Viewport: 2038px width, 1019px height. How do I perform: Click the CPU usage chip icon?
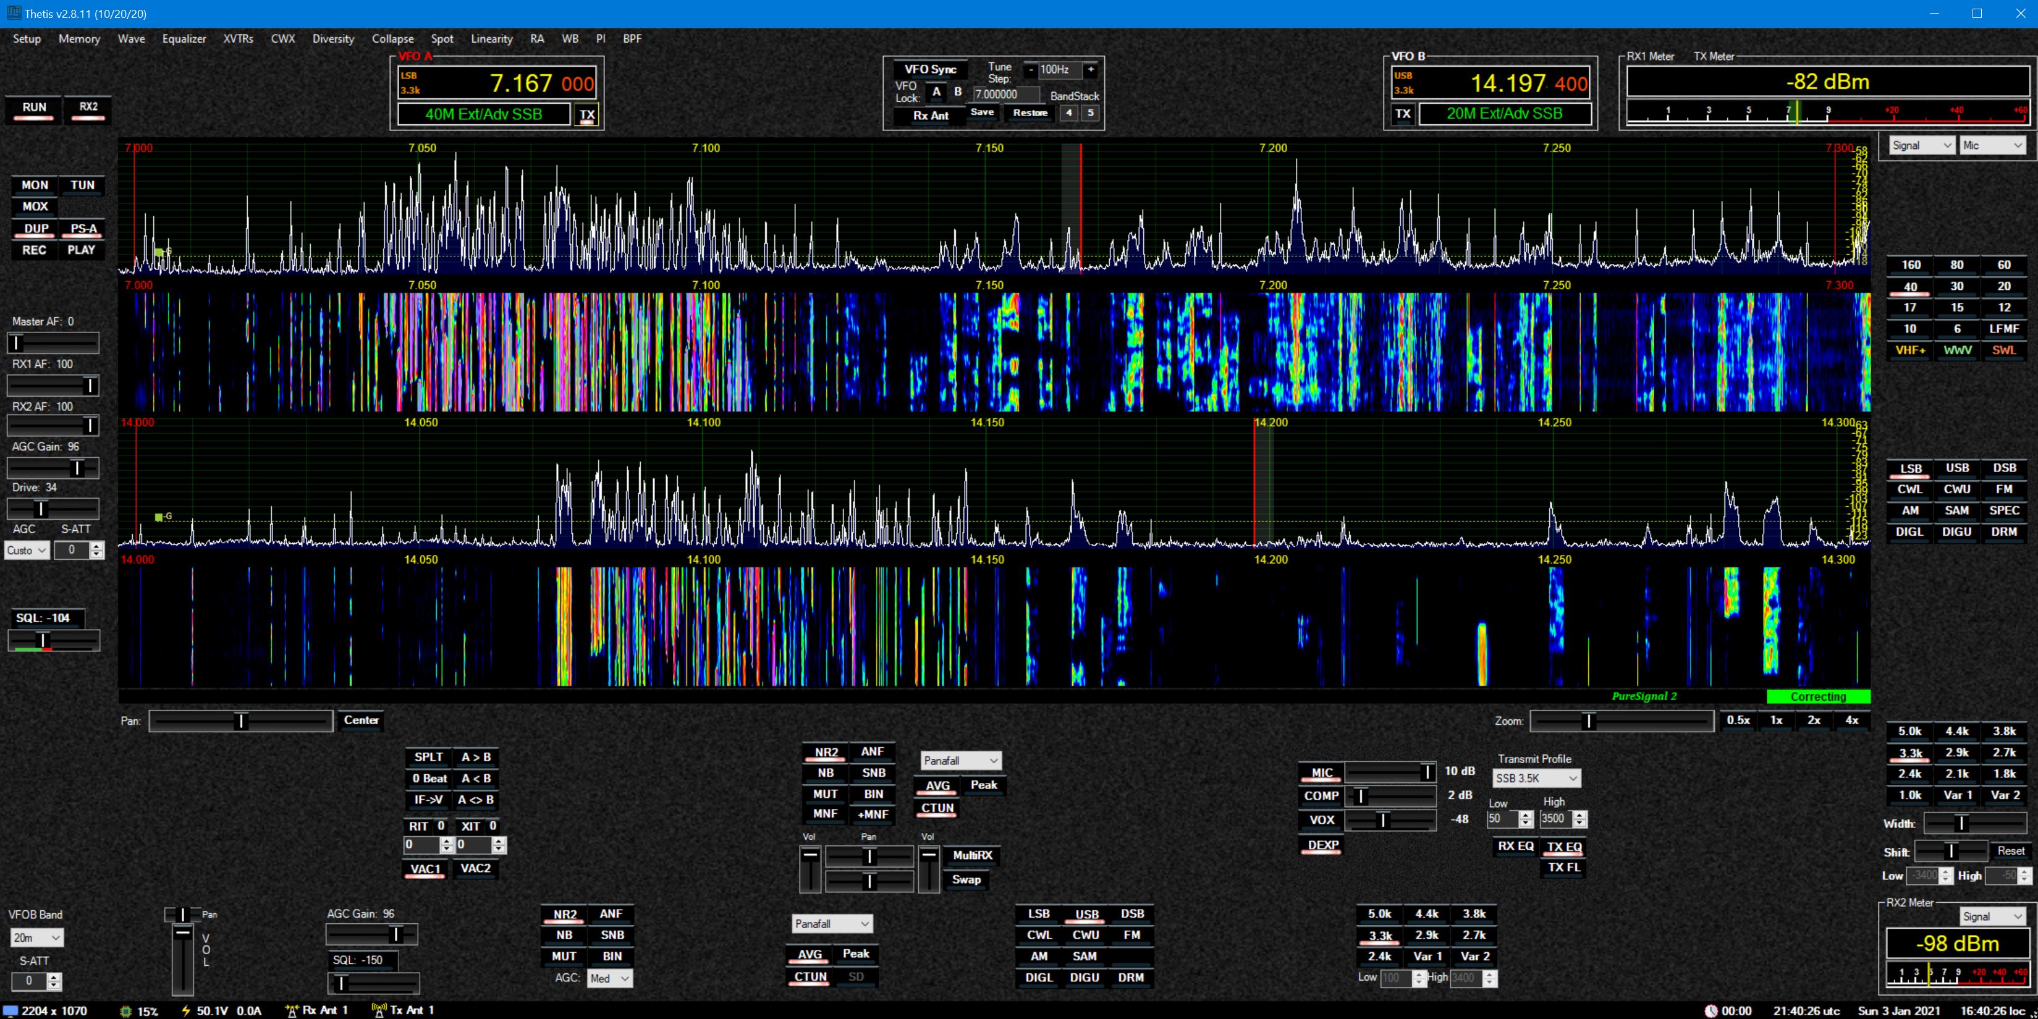point(126,1011)
